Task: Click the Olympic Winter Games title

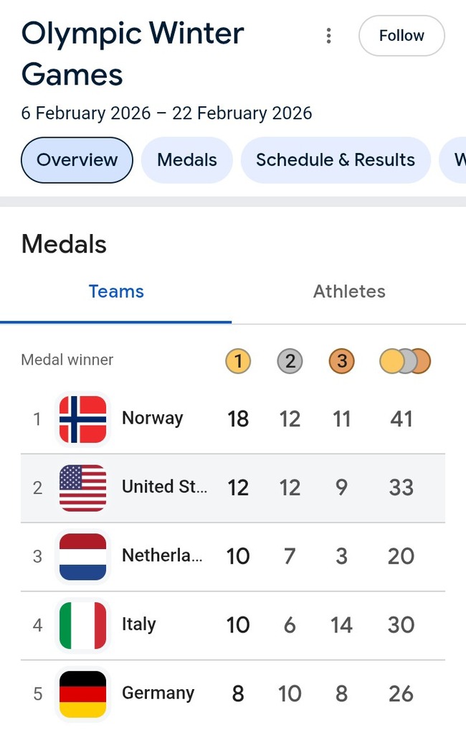Action: pos(133,54)
